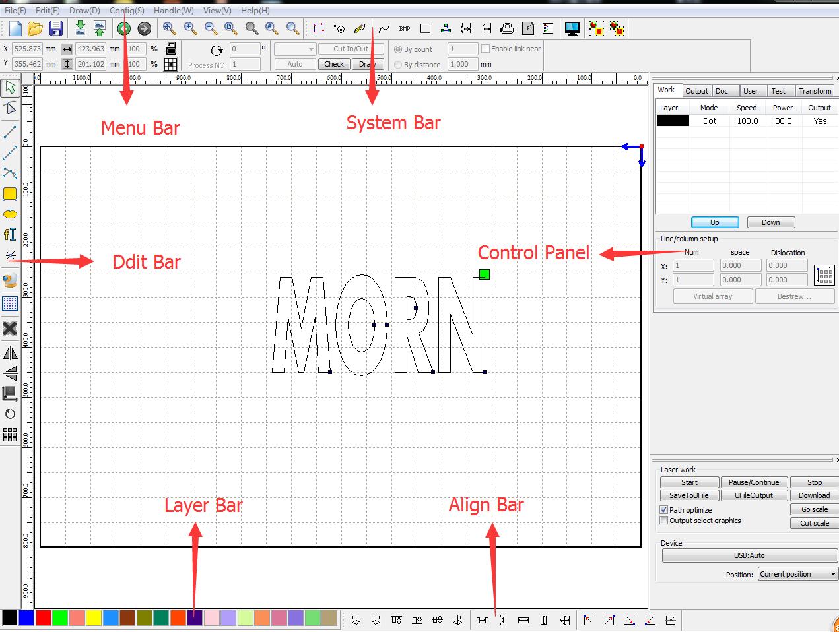
Task: Open the Draw menu
Action: click(84, 11)
